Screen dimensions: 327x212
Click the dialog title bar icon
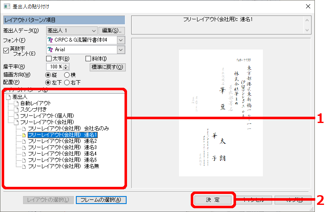click(7, 6)
